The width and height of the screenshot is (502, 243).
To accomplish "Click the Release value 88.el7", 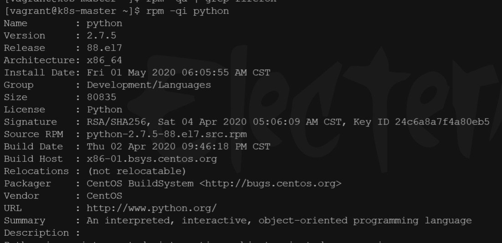I will [x=104, y=48].
